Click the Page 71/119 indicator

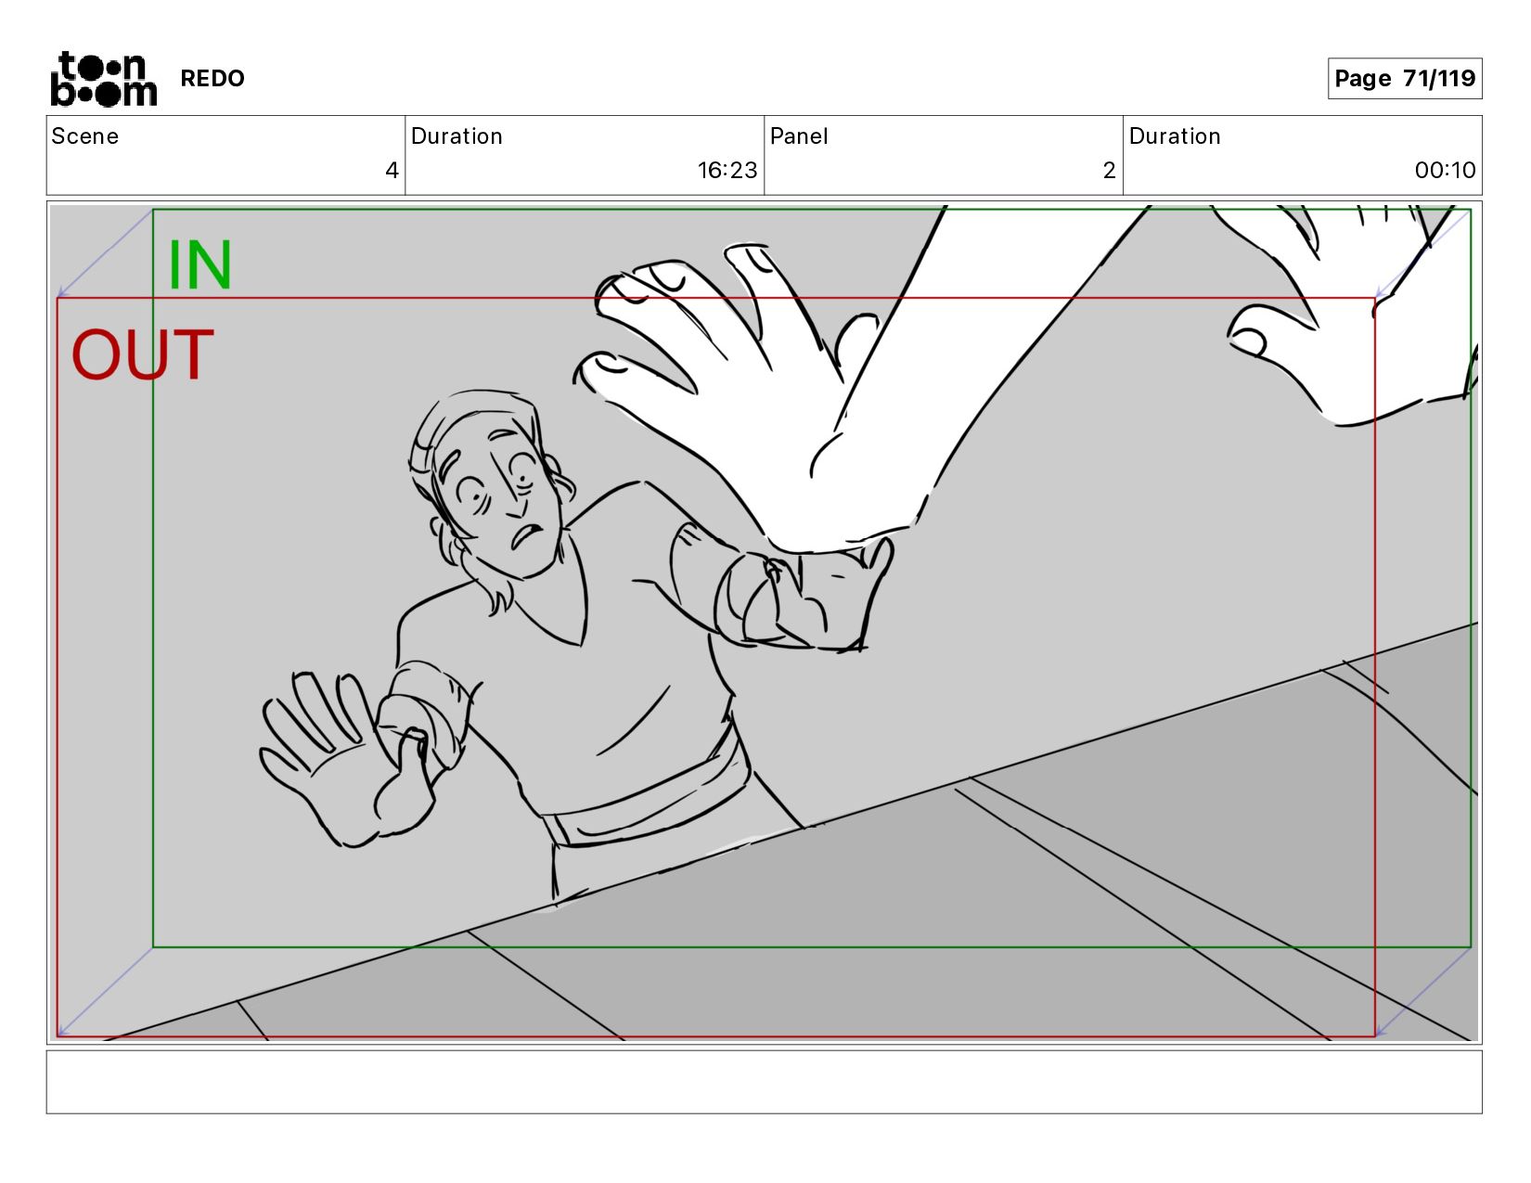tap(1404, 79)
